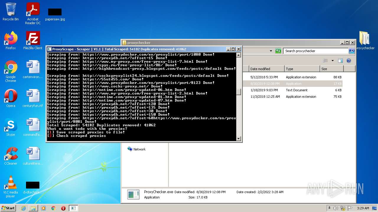Open the proxychecker folder on desktop
378x212 pixels.
(365, 40)
